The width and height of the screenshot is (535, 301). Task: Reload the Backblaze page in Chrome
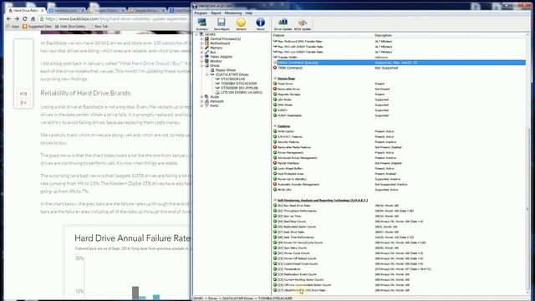click(24, 18)
